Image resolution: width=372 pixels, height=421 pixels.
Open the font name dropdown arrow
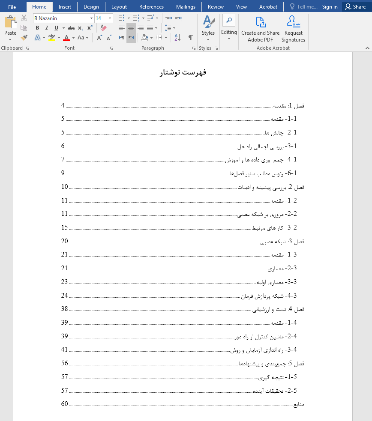pyautogui.click(x=91, y=18)
